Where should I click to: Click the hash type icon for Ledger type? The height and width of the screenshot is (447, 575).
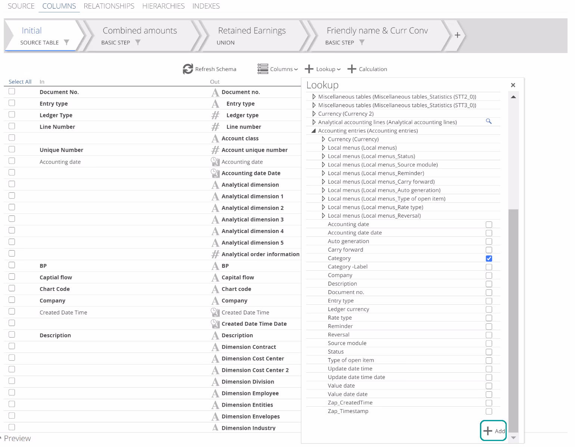215,115
